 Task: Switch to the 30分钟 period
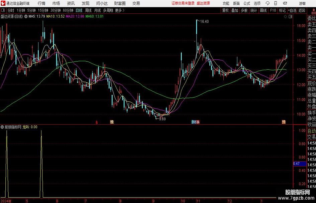point(56,10)
